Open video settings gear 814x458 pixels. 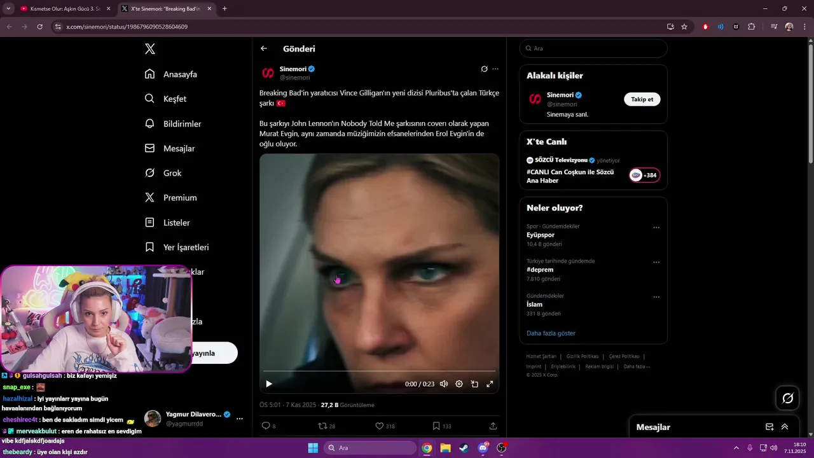[x=459, y=384]
